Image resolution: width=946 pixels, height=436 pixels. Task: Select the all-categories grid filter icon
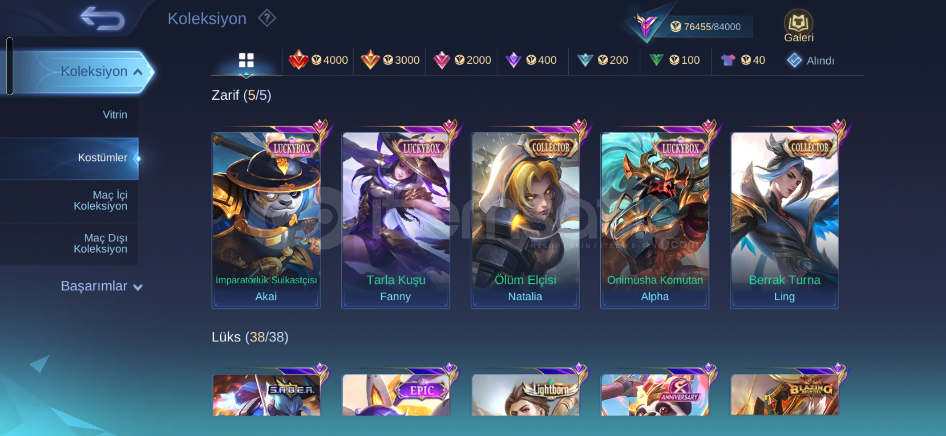point(246,61)
